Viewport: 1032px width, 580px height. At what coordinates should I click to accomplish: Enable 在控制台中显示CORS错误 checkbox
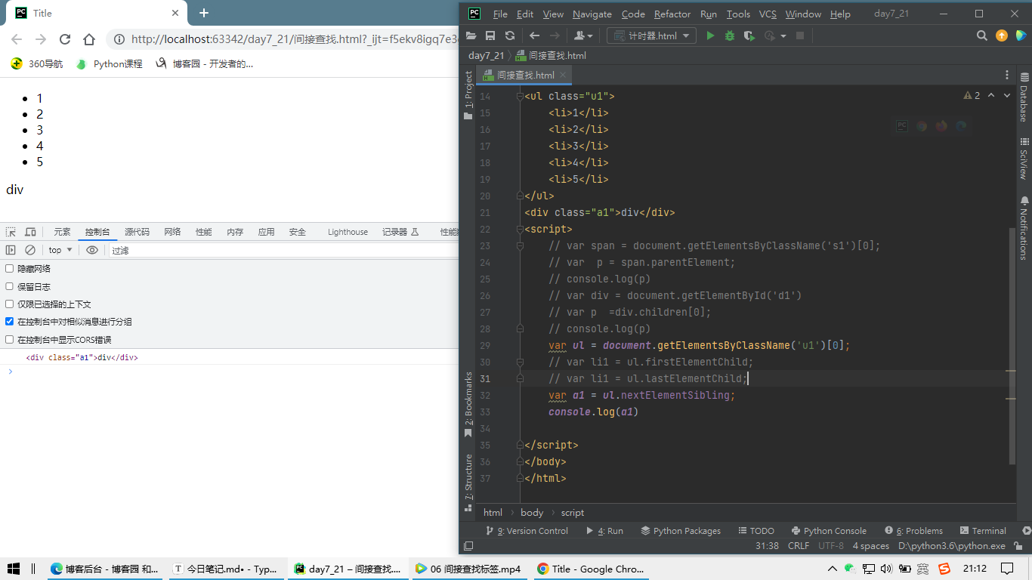tap(10, 340)
